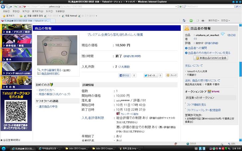Click the Xbox 360 product box thumbnail

pyautogui.click(x=57, y=50)
